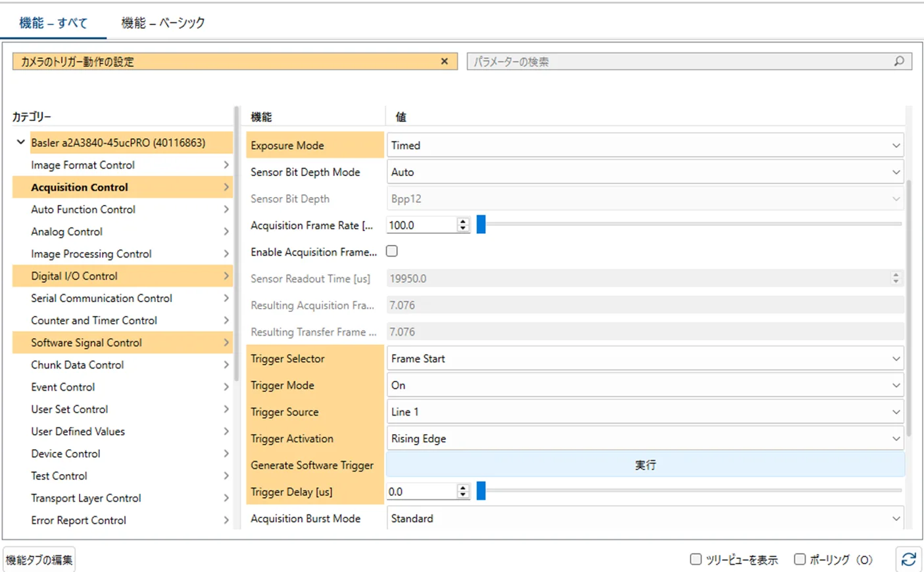
Task: Click the カメラのトリガー動作の設定 filter label
Action: click(77, 62)
